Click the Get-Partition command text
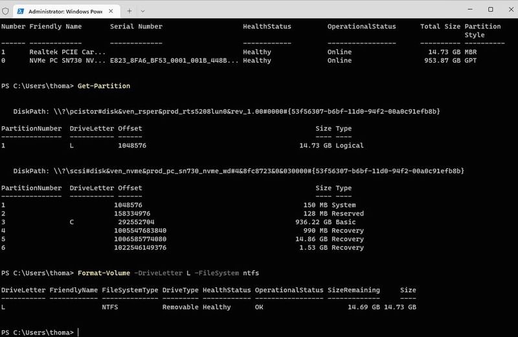518x337 pixels. tap(104, 86)
